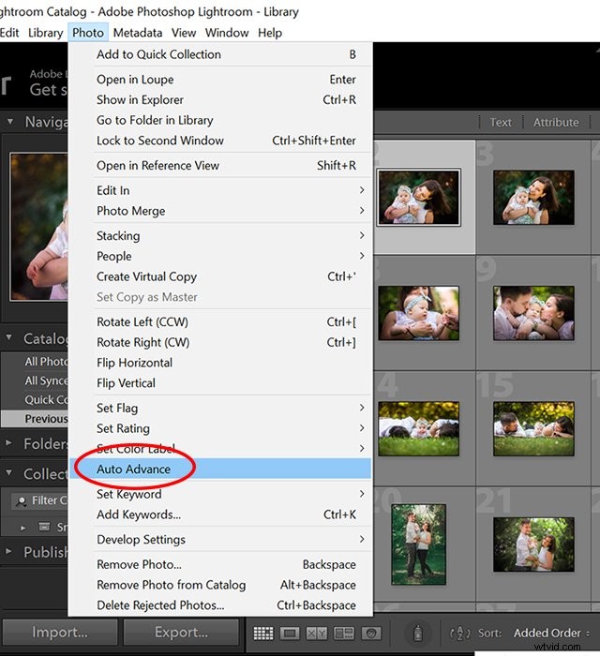Open the Set Flag submenu
The height and width of the screenshot is (656, 600).
tap(220, 408)
